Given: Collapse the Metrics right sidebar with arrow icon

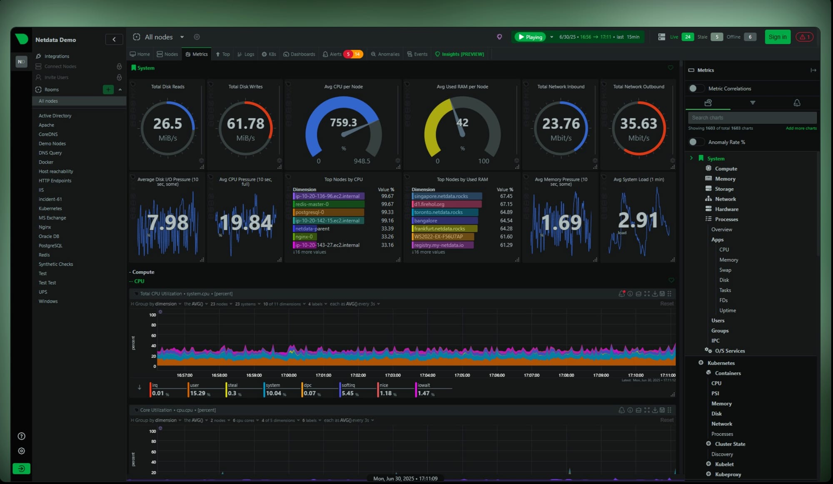Looking at the screenshot, I should click(813, 70).
